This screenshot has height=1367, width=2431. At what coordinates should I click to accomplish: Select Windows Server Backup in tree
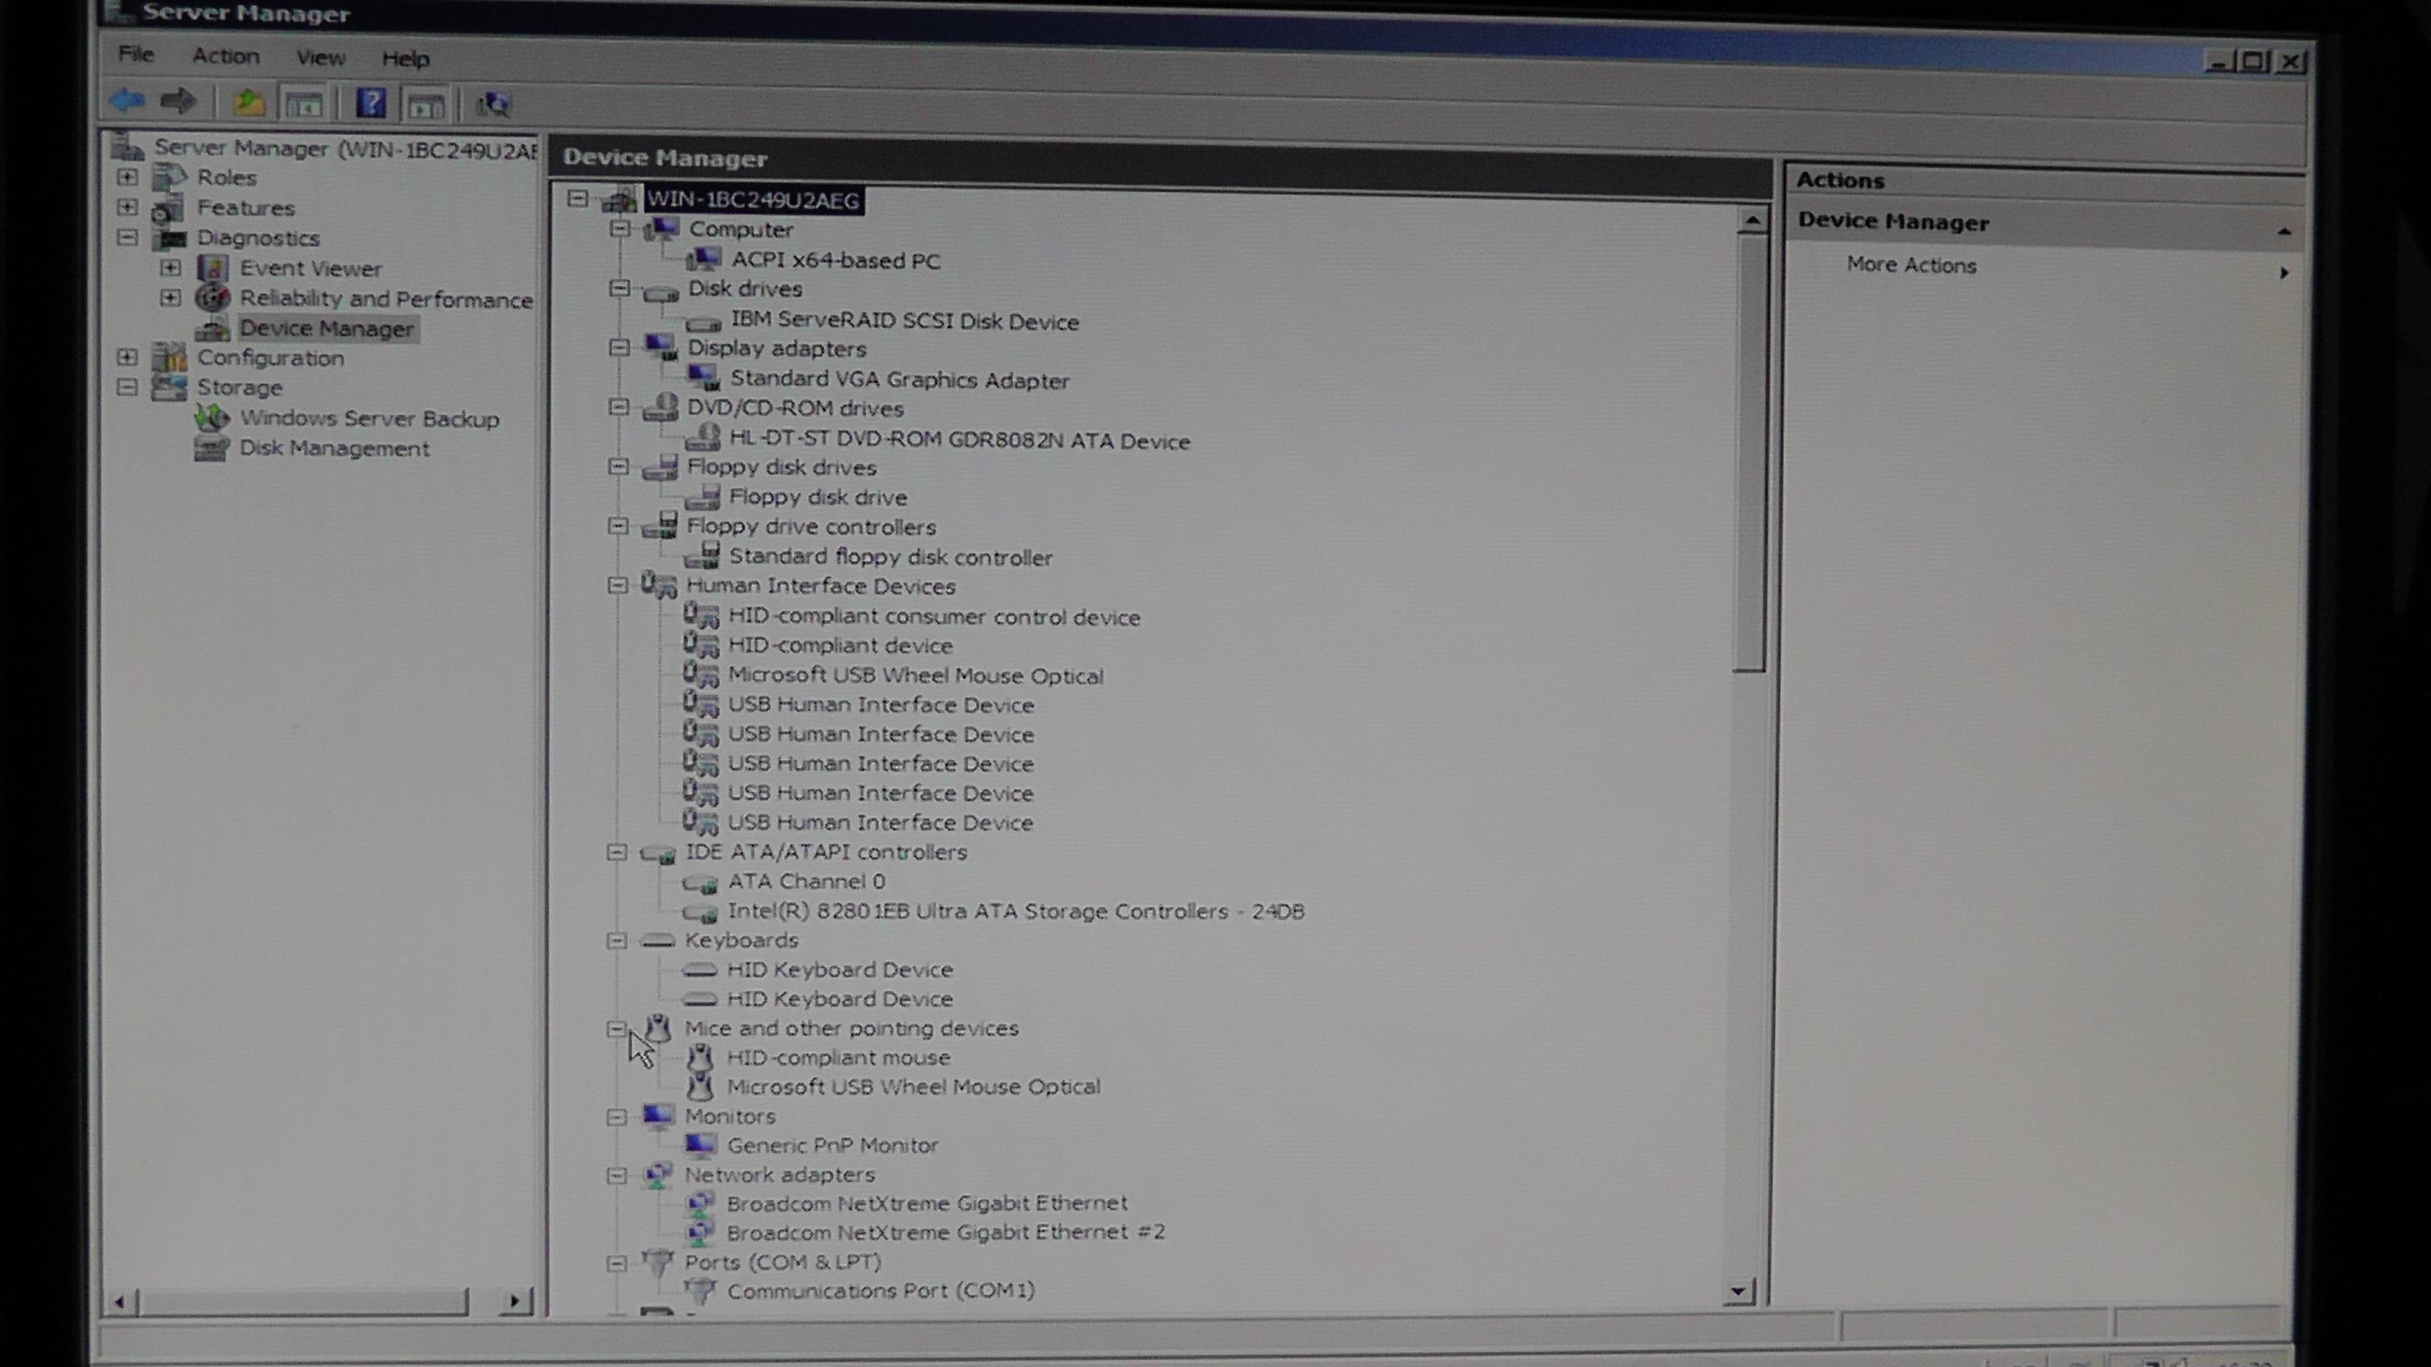click(x=368, y=419)
